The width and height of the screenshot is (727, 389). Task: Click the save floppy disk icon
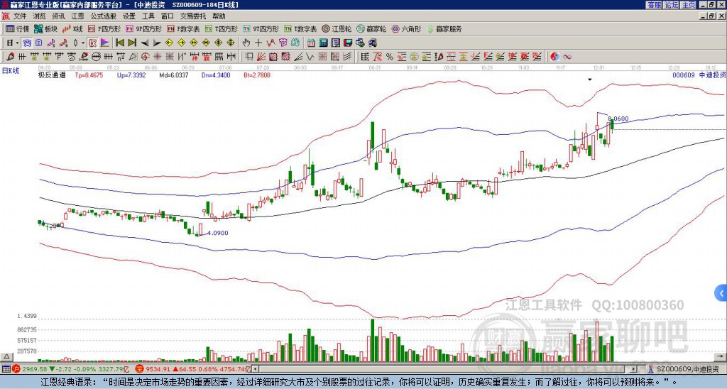[x=348, y=43]
